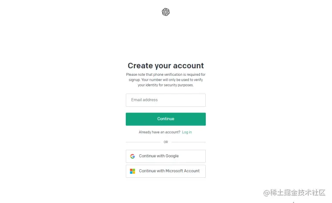Click the OpenAI logo at the top

(166, 12)
